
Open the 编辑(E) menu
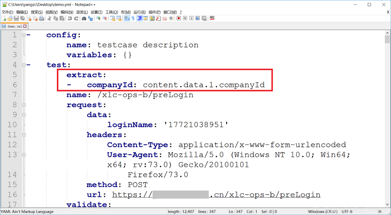22,12
